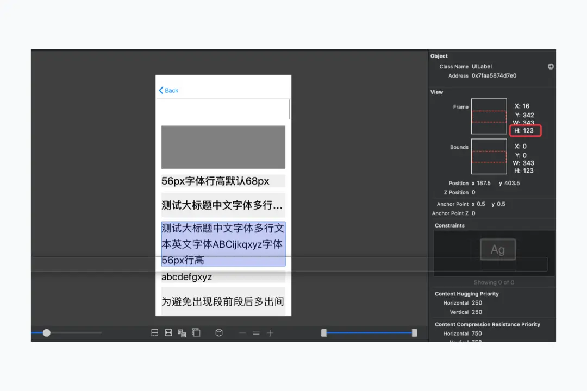Open adjust view mode icon
This screenshot has width=587, height=391.
pyautogui.click(x=182, y=333)
